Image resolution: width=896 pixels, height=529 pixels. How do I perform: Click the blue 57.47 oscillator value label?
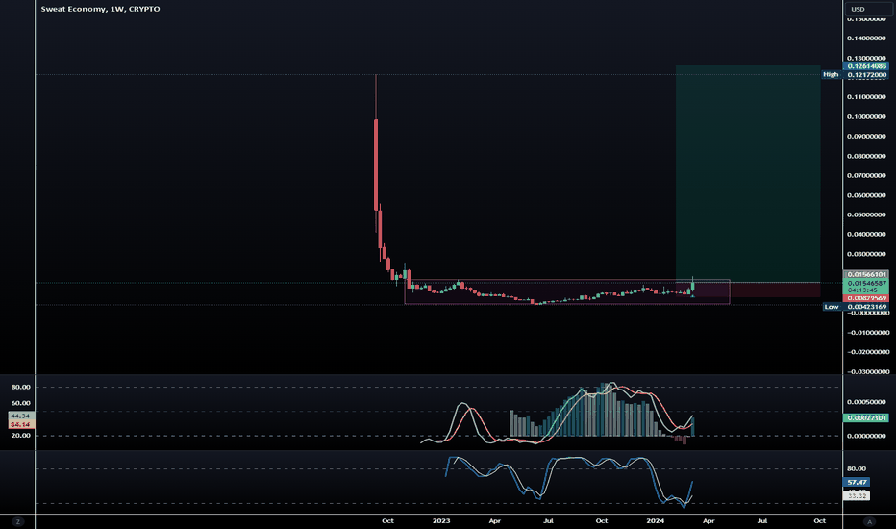click(858, 483)
